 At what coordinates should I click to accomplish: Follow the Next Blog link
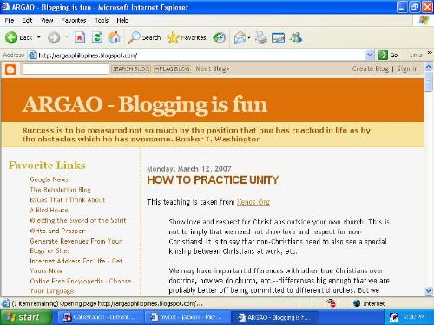click(x=212, y=68)
